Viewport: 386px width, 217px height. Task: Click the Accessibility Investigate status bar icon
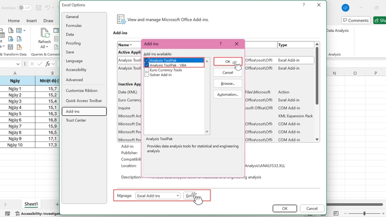click(x=17, y=214)
